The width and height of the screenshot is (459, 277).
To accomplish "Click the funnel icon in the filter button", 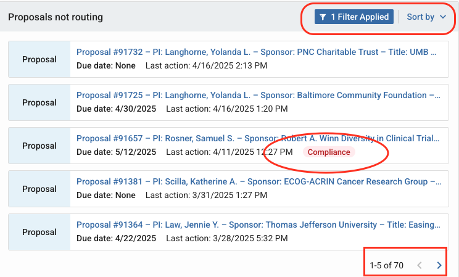I will pyautogui.click(x=323, y=17).
